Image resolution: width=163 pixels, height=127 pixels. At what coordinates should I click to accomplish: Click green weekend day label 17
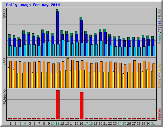point(86,124)
